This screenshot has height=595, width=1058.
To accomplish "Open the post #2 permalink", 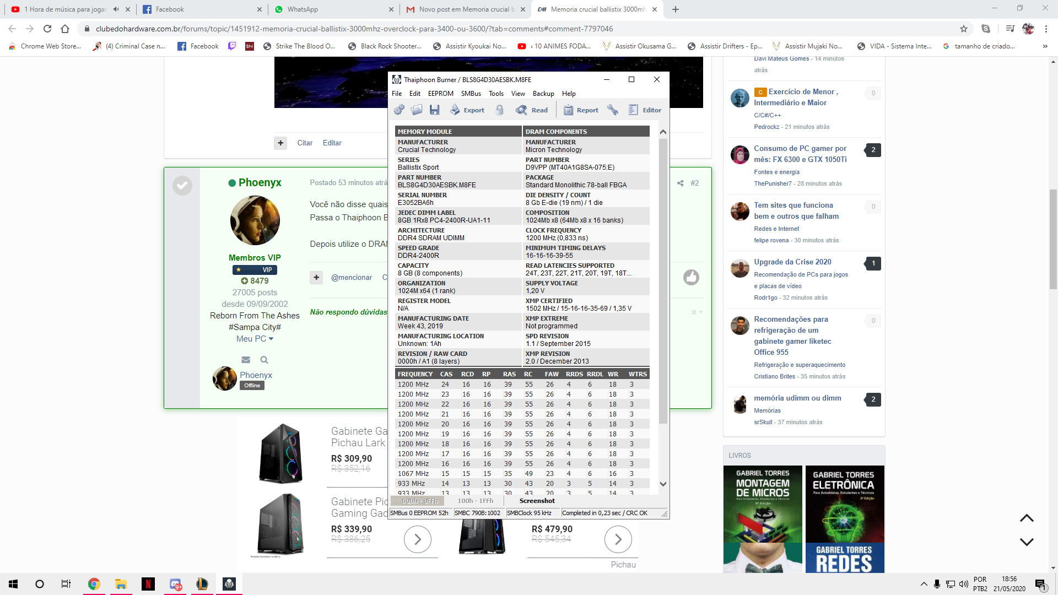I will pyautogui.click(x=694, y=183).
